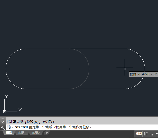The width and height of the screenshot is (158, 138).
Task: Add a new layout with plus
Action: tap(47, 133)
